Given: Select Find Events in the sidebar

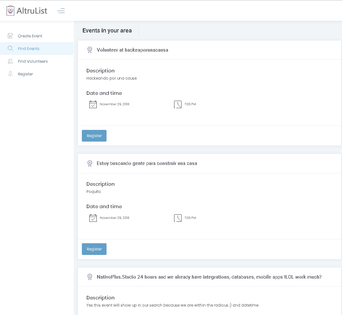Looking at the screenshot, I should [x=37, y=48].
